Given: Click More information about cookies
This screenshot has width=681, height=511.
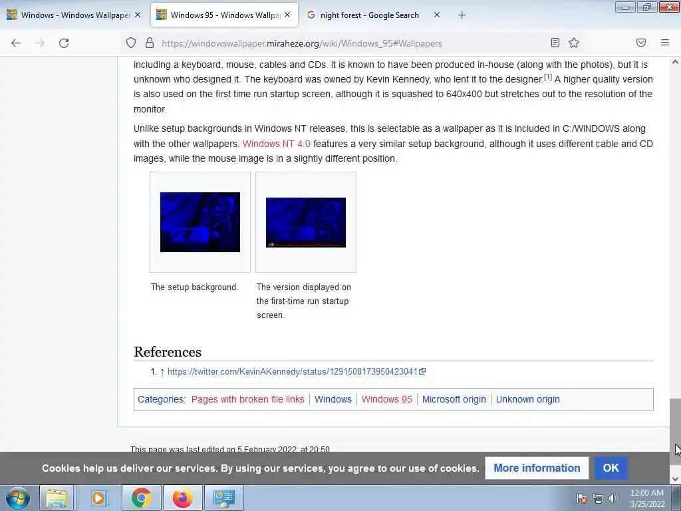Looking at the screenshot, I should 537,468.
